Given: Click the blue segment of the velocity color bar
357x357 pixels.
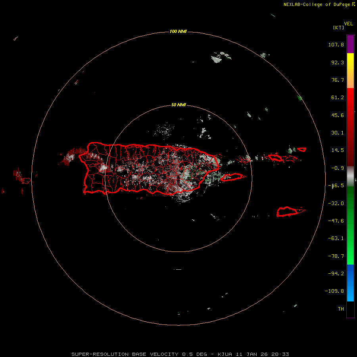Looking at the screenshot, I should coord(350,283).
